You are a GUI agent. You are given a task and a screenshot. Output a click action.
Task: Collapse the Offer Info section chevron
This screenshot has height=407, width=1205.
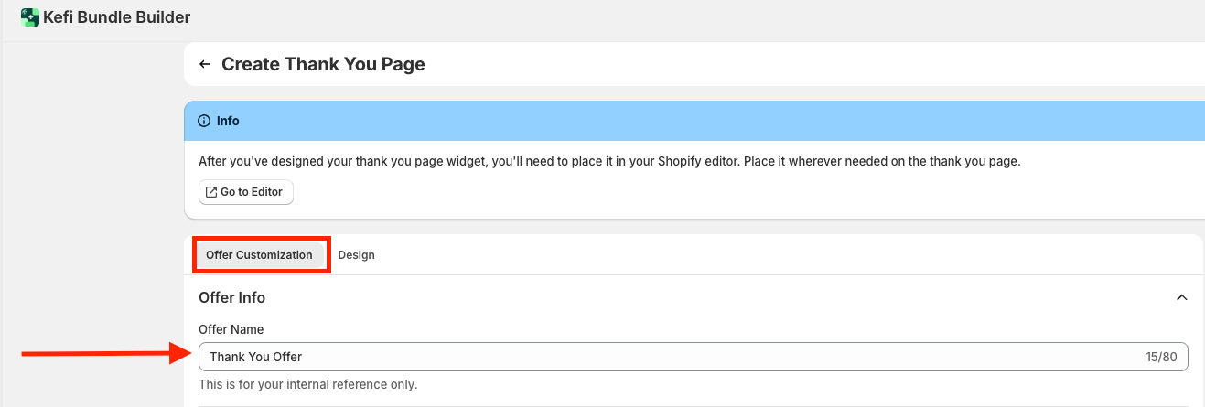(1181, 297)
